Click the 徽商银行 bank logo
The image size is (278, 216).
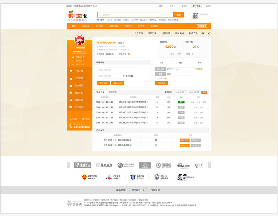click(x=104, y=165)
